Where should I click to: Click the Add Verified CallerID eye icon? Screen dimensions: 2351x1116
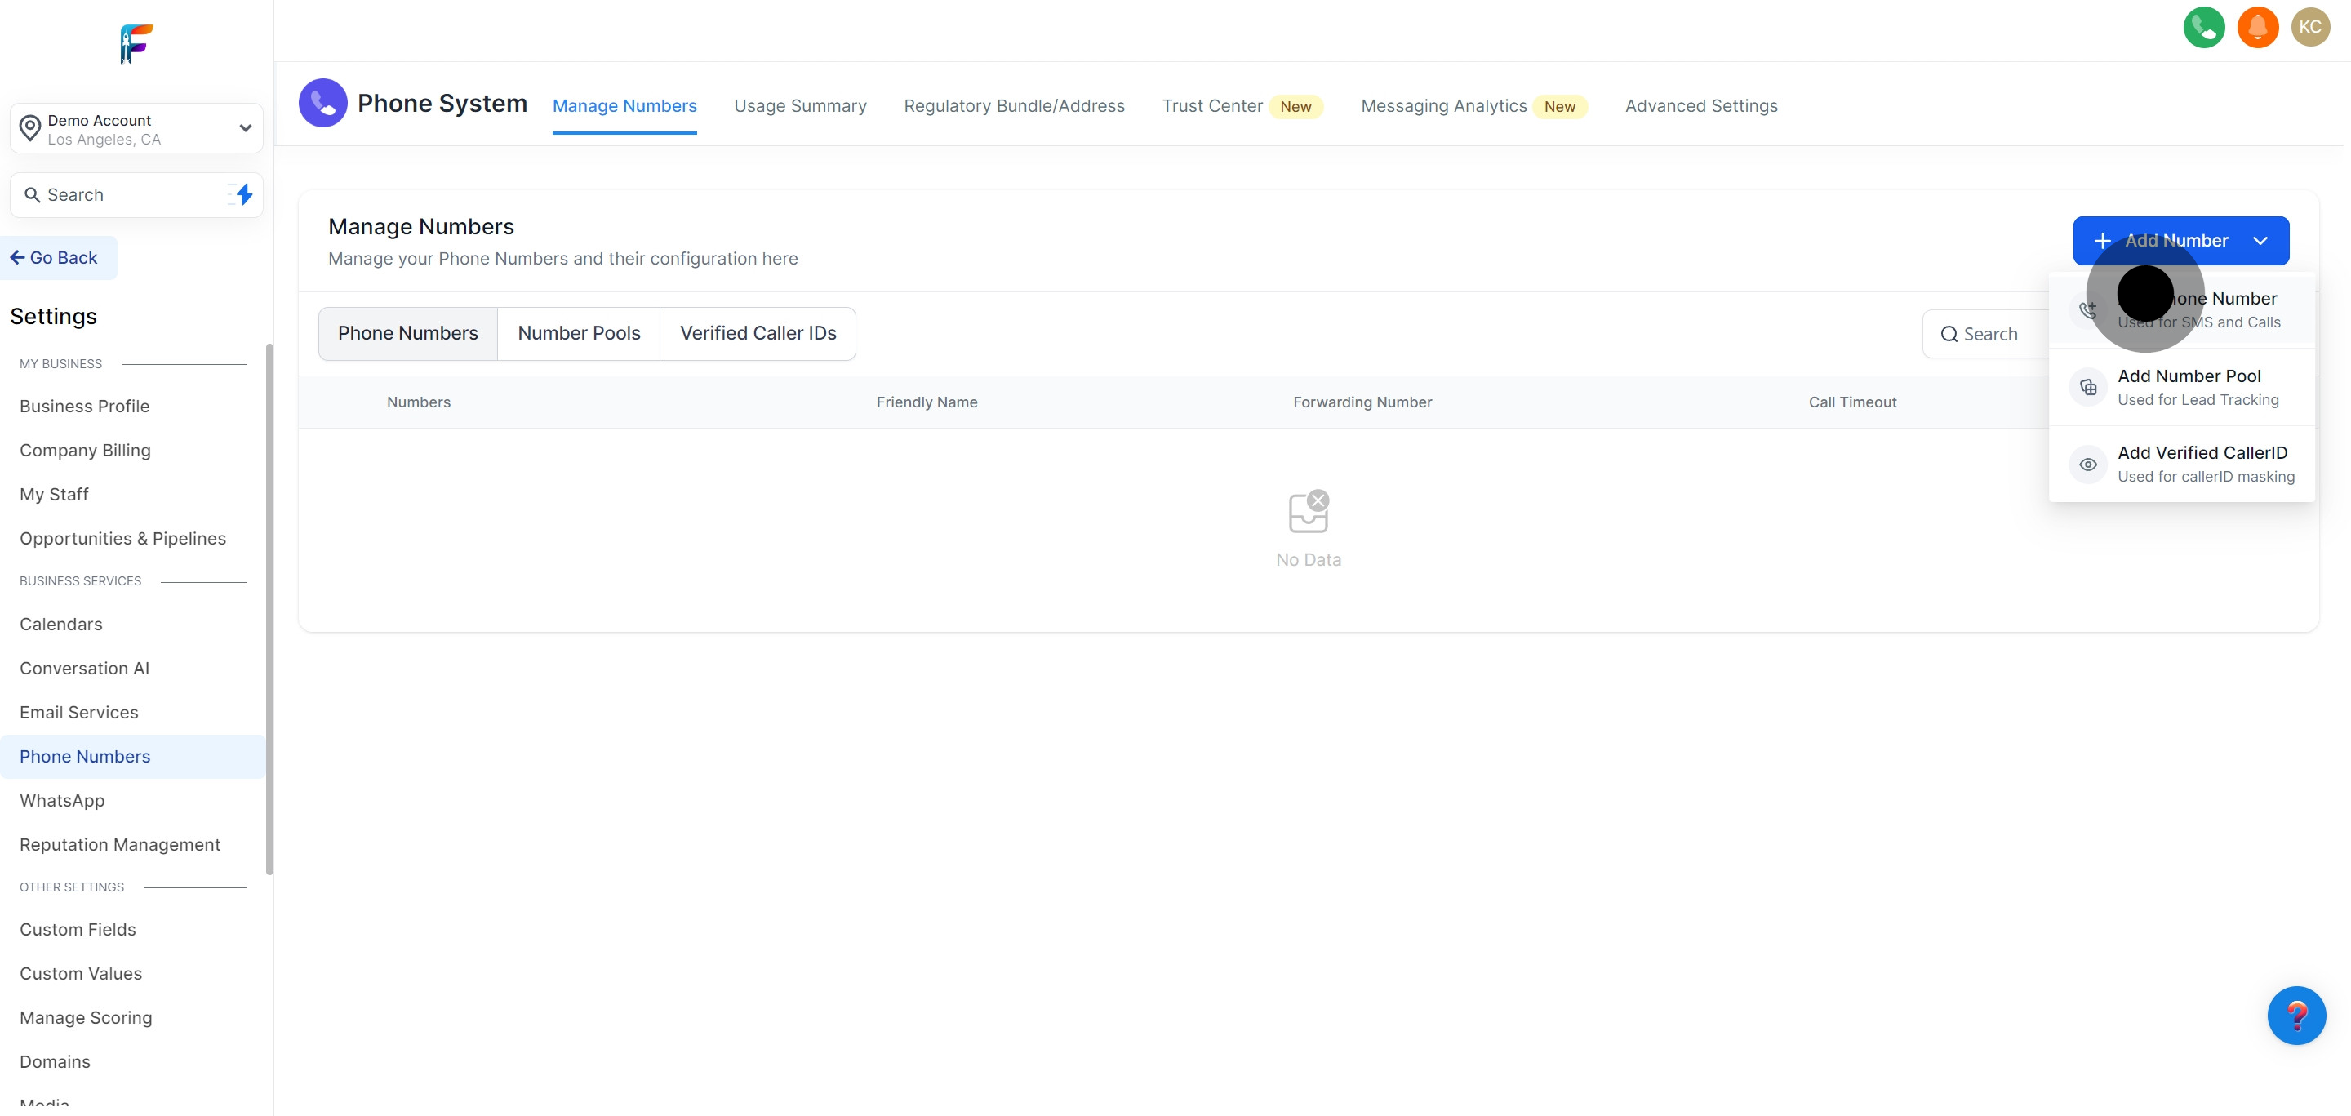point(2087,465)
